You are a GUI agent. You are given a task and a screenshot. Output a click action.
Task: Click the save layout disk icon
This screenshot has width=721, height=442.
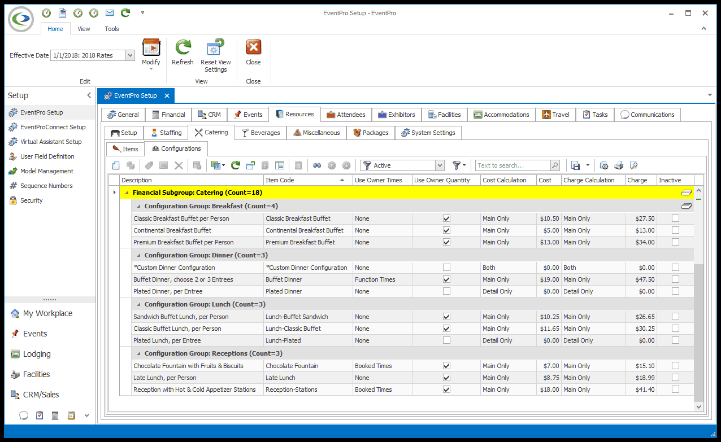(576, 165)
